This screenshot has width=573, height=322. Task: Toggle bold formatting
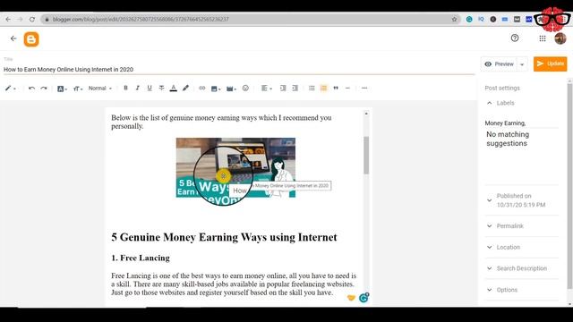pyautogui.click(x=125, y=88)
